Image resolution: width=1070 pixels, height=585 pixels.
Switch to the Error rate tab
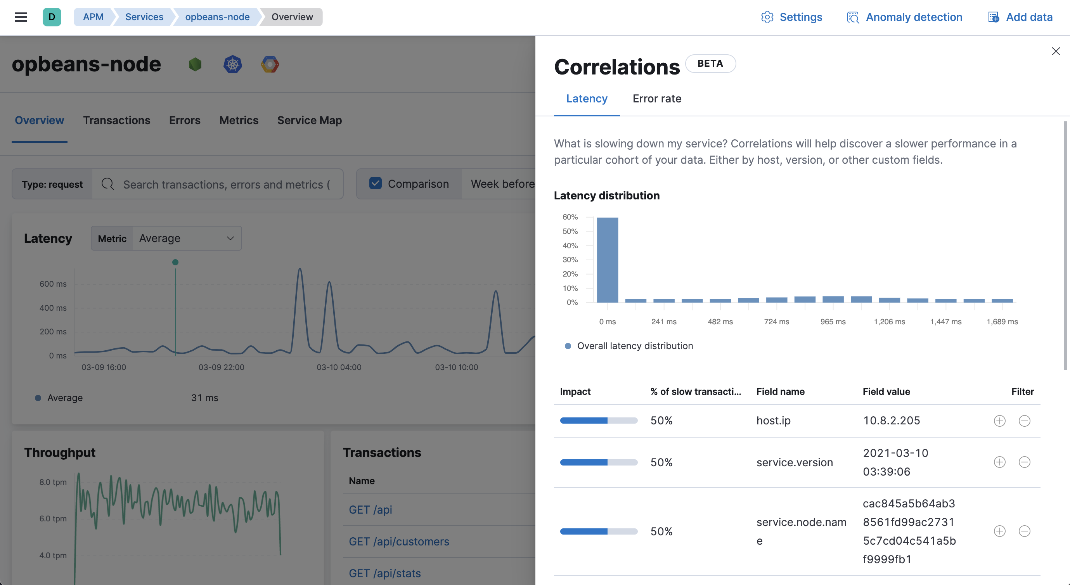(x=657, y=99)
